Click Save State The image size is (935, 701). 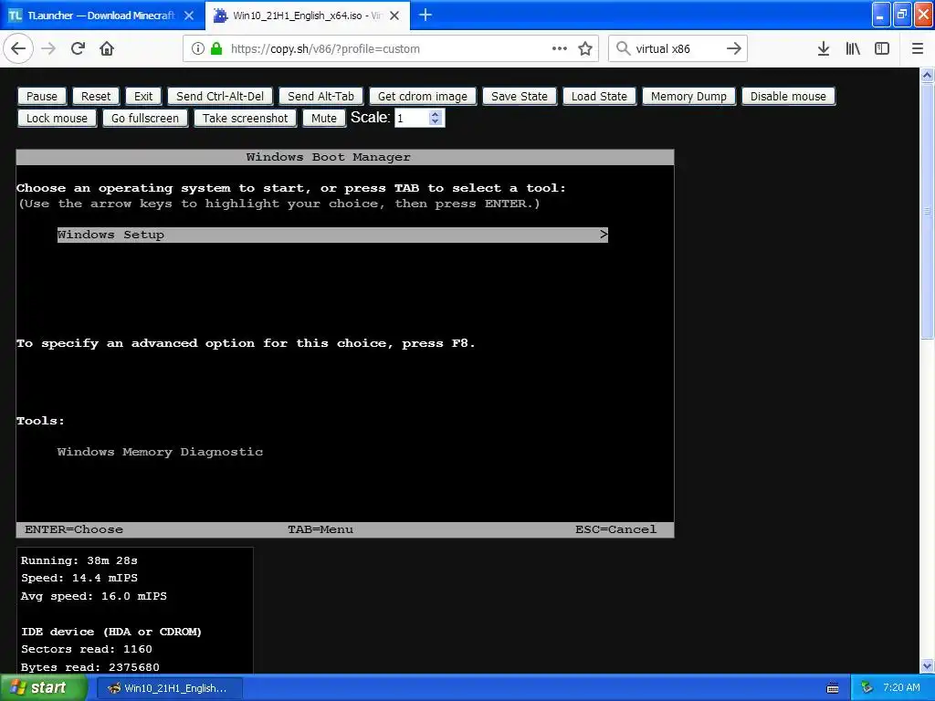[x=520, y=96]
